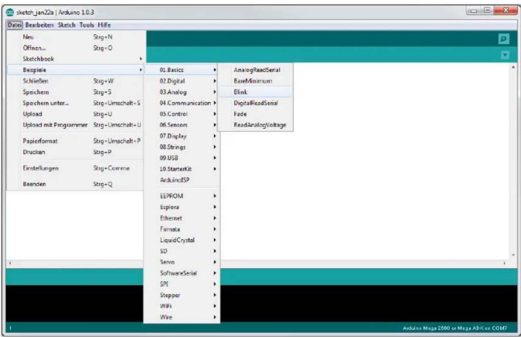Close the Arduino window
This screenshot has width=521, height=337.
coord(505,11)
